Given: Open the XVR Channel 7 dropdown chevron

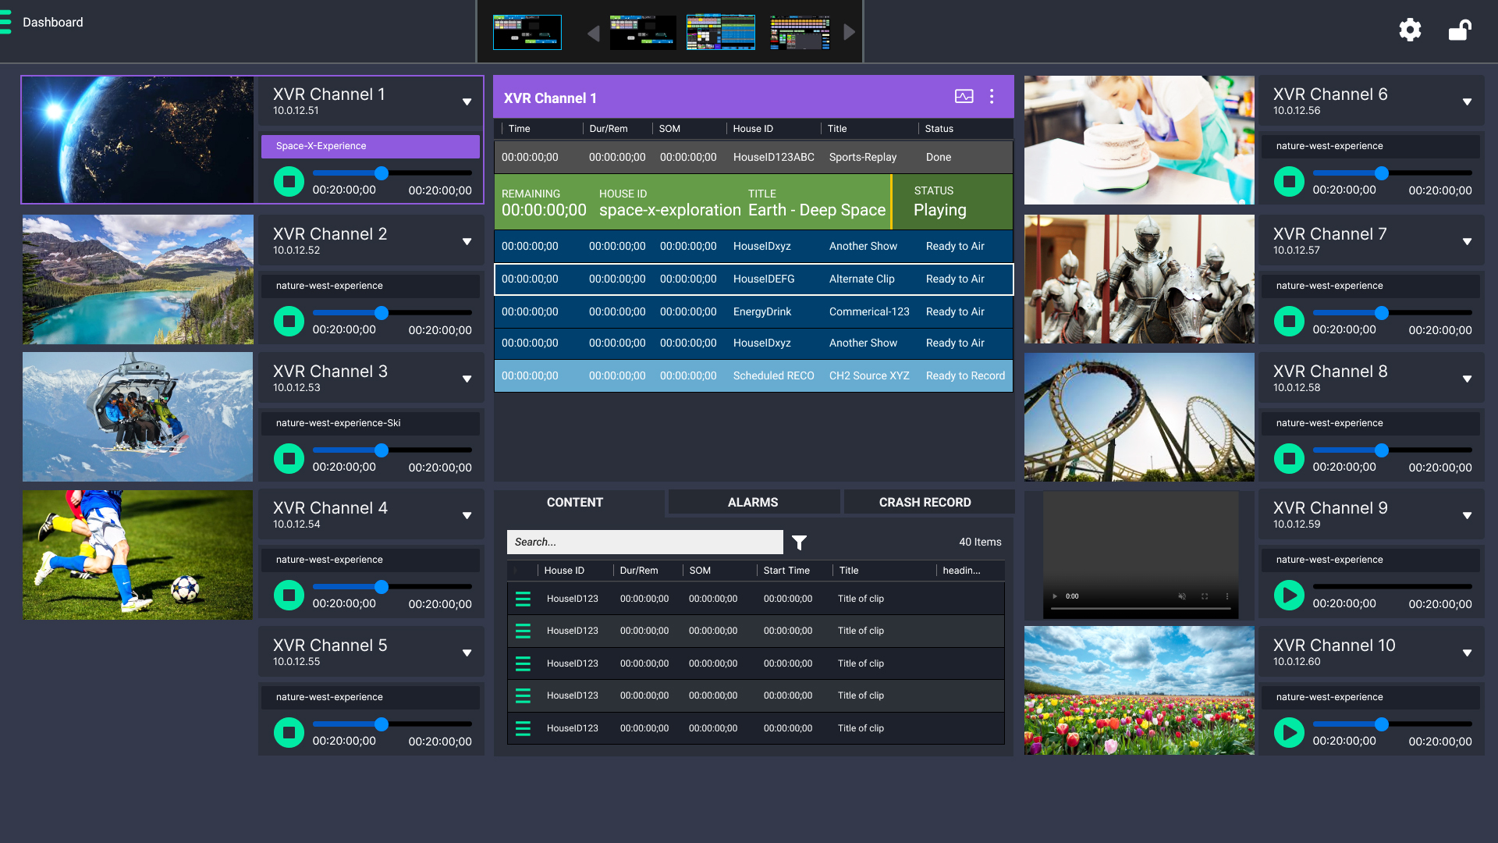Looking at the screenshot, I should 1465,240.
